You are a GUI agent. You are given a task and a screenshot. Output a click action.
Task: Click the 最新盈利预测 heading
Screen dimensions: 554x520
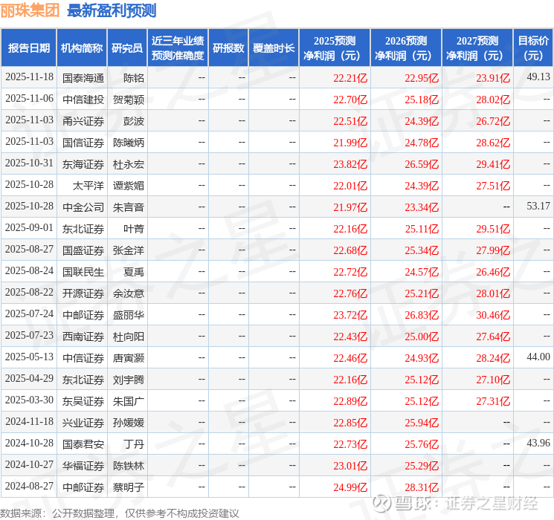[x=112, y=10]
